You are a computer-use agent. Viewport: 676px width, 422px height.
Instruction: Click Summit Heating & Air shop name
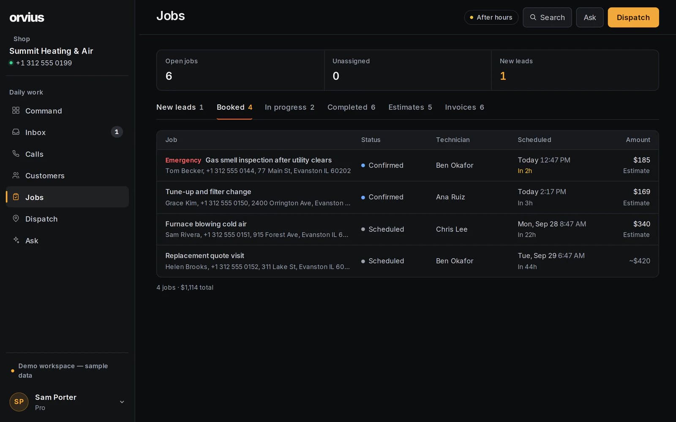click(51, 51)
